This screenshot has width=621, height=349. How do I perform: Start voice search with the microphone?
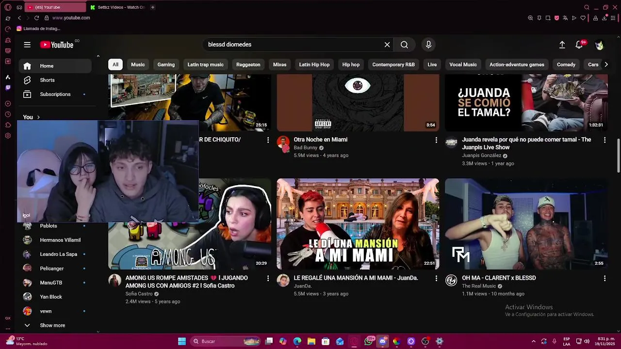pos(428,45)
